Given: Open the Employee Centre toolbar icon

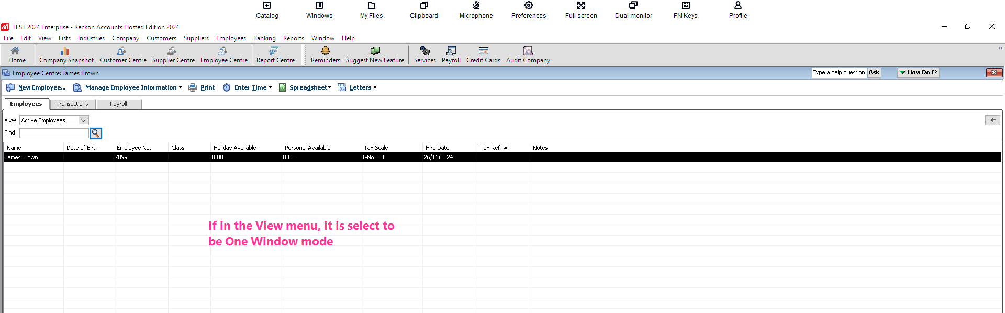Looking at the screenshot, I should (224, 54).
